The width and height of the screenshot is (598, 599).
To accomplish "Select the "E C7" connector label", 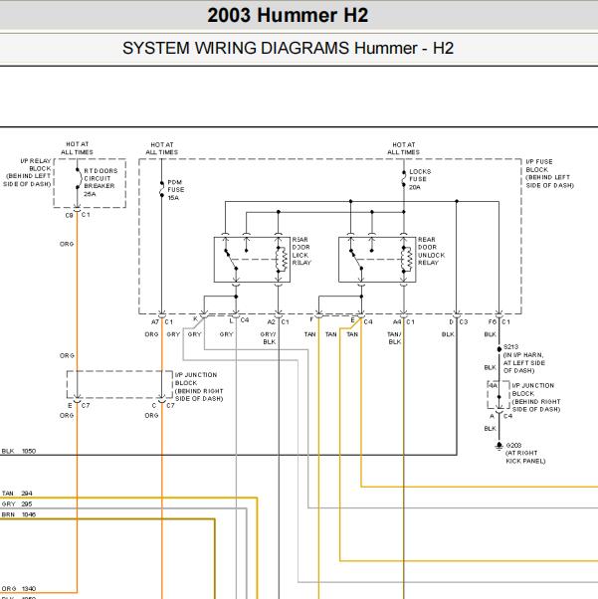I will 79,405.
